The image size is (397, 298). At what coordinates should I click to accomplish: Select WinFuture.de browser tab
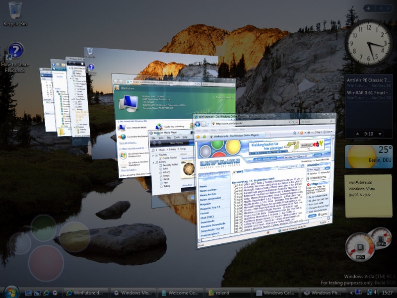(237, 136)
